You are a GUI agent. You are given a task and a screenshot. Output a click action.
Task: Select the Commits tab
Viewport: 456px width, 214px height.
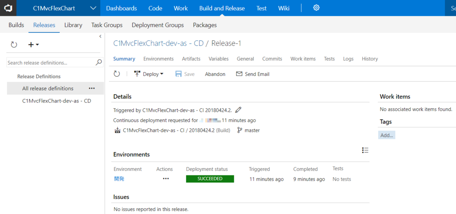click(272, 59)
